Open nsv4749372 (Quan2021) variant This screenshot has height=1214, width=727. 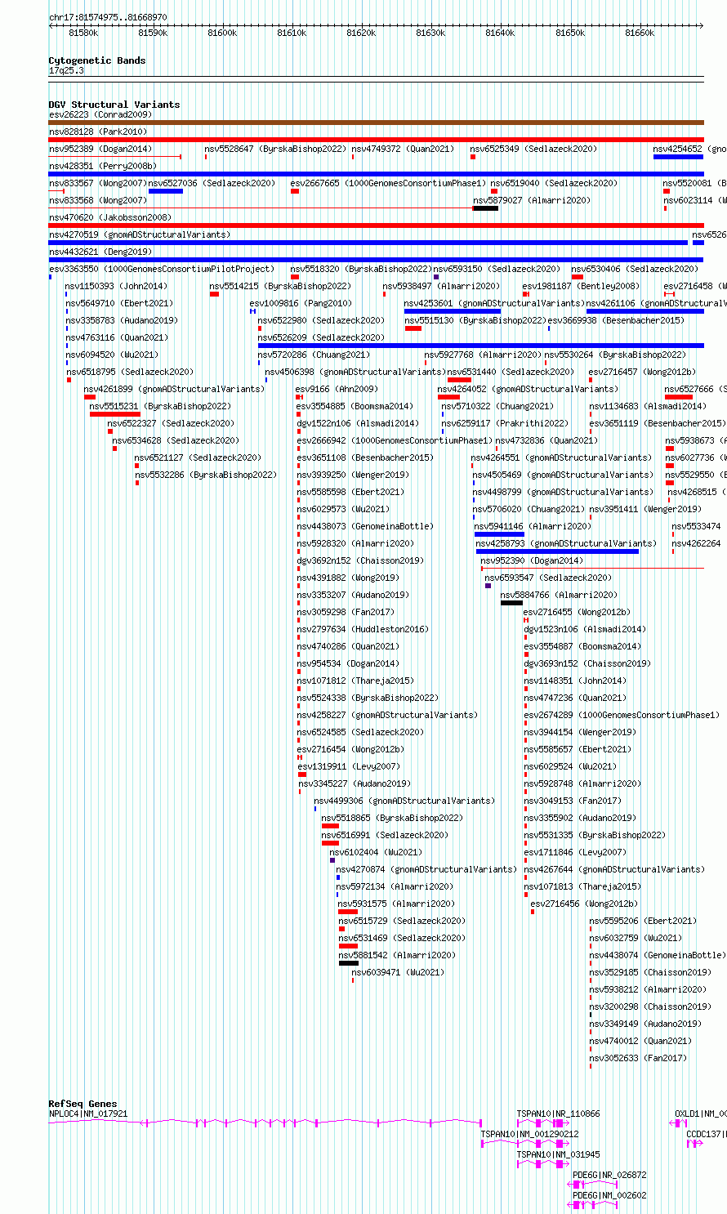(403, 149)
